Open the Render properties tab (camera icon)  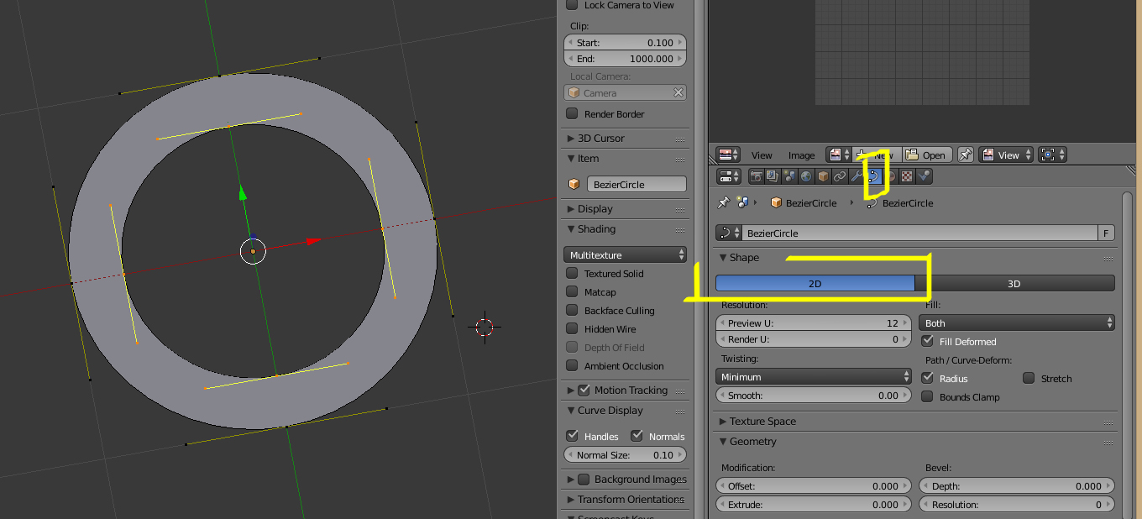click(757, 176)
